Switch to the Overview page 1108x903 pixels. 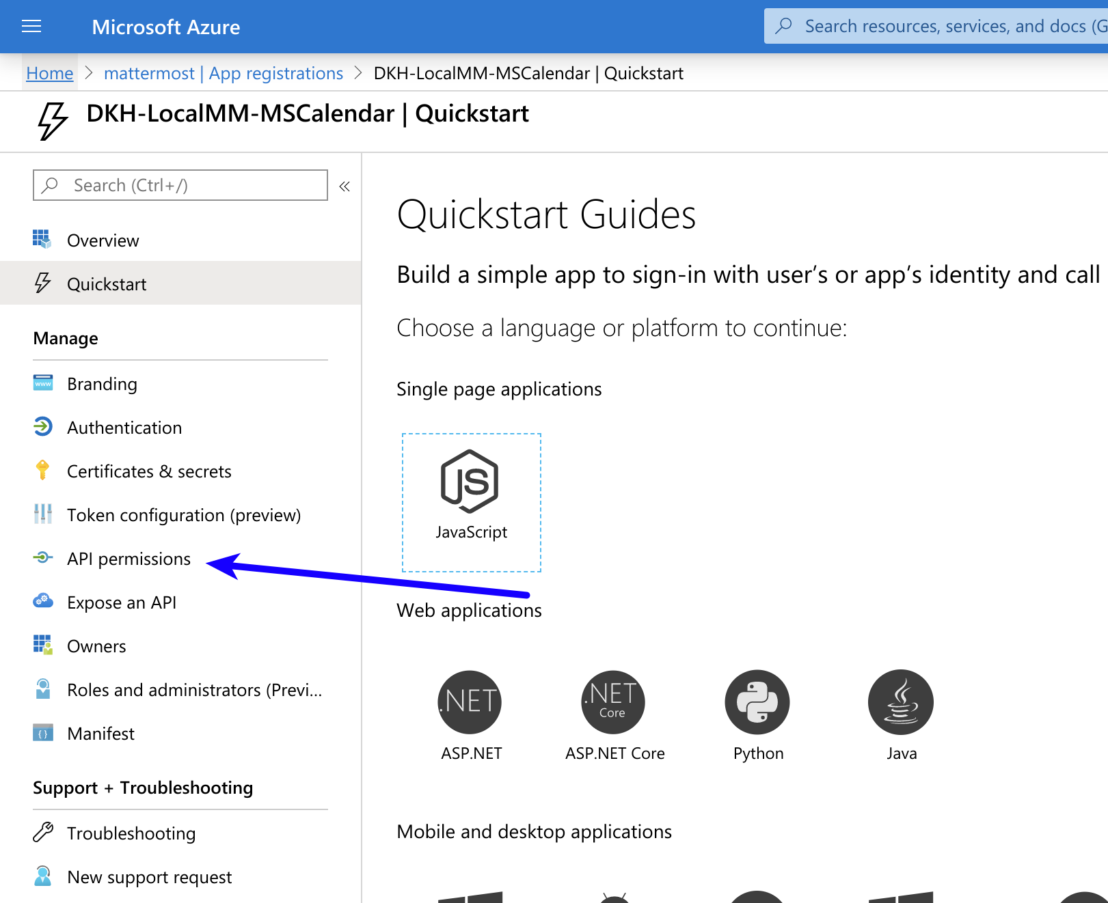[x=103, y=240]
